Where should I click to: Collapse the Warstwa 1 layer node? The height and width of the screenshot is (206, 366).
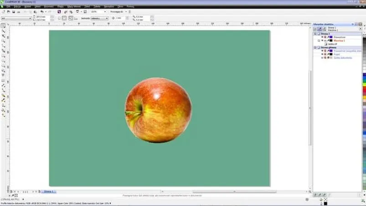(319, 41)
